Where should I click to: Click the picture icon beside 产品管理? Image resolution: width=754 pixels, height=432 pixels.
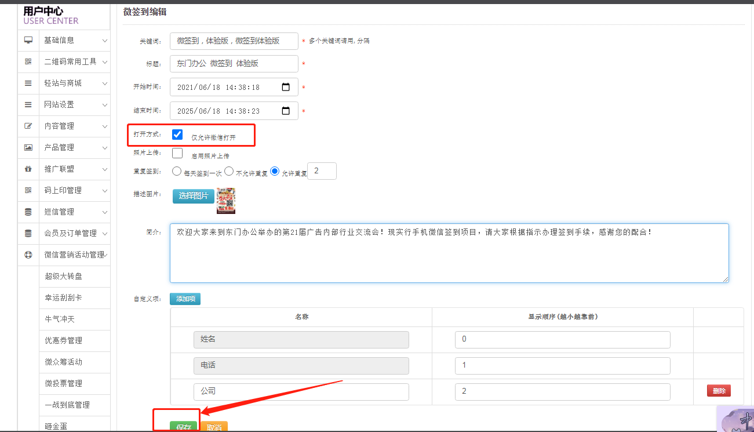(x=28, y=147)
